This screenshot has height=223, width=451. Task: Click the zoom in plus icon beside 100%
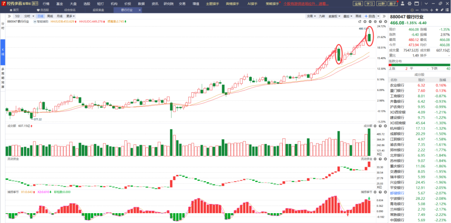tap(431, 10)
